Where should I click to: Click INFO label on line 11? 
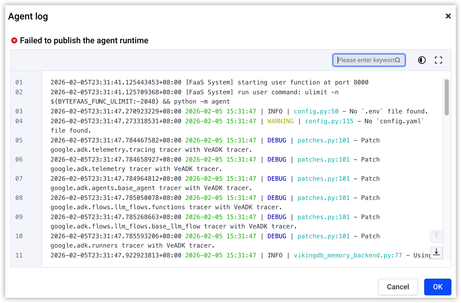click(x=275, y=255)
